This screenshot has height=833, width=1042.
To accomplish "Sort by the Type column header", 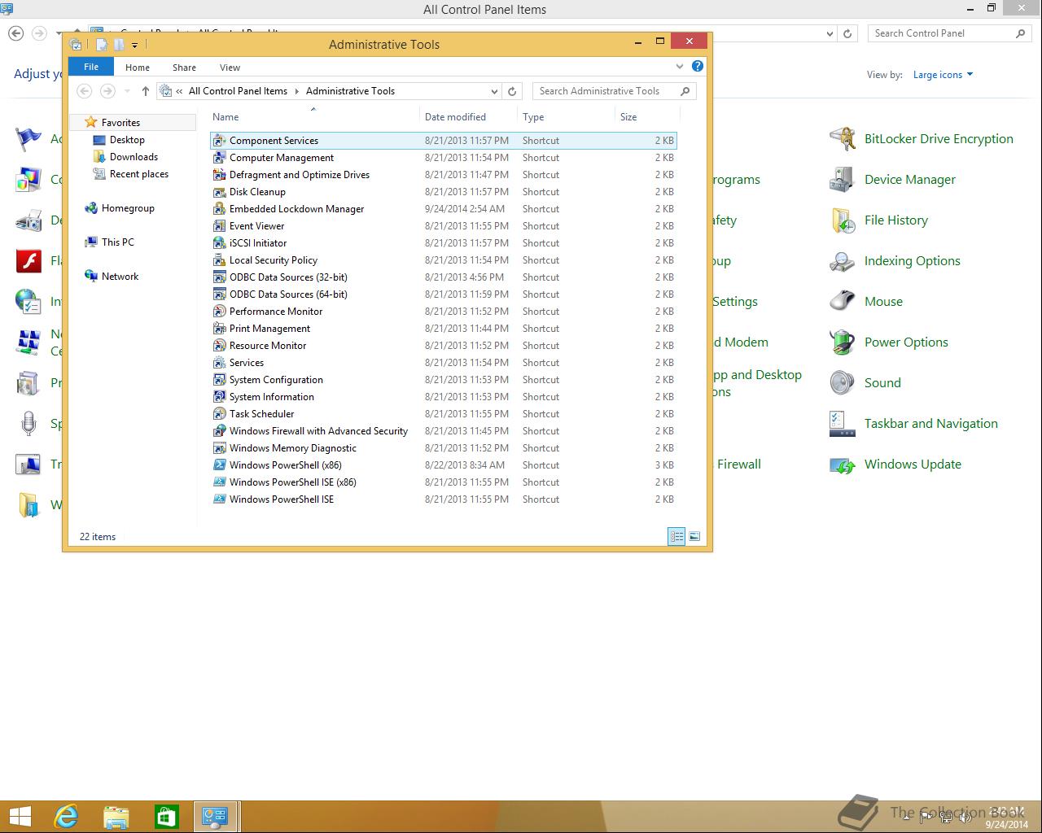I will point(566,117).
